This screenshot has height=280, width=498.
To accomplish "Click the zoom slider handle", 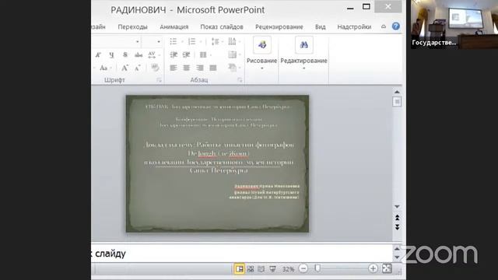I will click(317, 268).
